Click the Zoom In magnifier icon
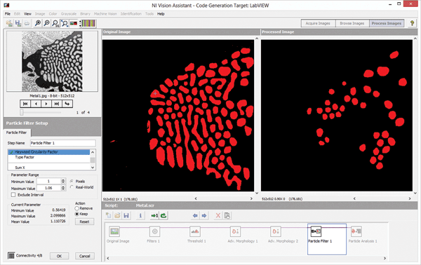 click(x=38, y=23)
